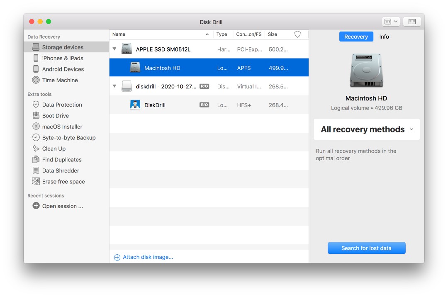Viewport: 448px width, 297px height.
Task: Click Macintosh HD volume icon in list
Action: [135, 67]
